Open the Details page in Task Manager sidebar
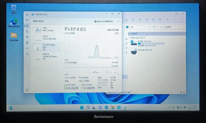 [27, 48]
